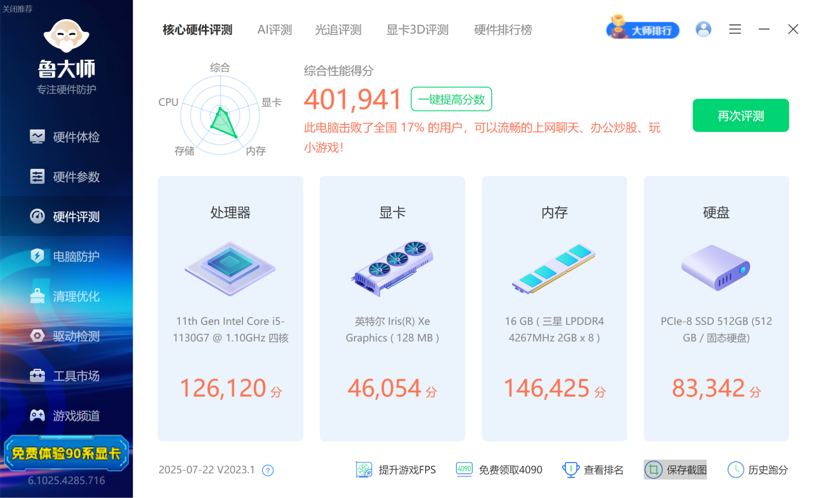Image resolution: width=814 pixels, height=498 pixels.
Task: Click the 清理优化 broom icon in sidebar
Action: [37, 296]
